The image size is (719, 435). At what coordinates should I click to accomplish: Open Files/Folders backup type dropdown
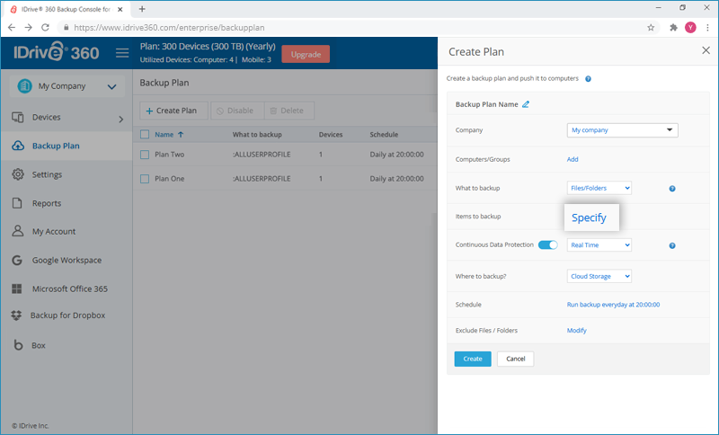click(599, 188)
